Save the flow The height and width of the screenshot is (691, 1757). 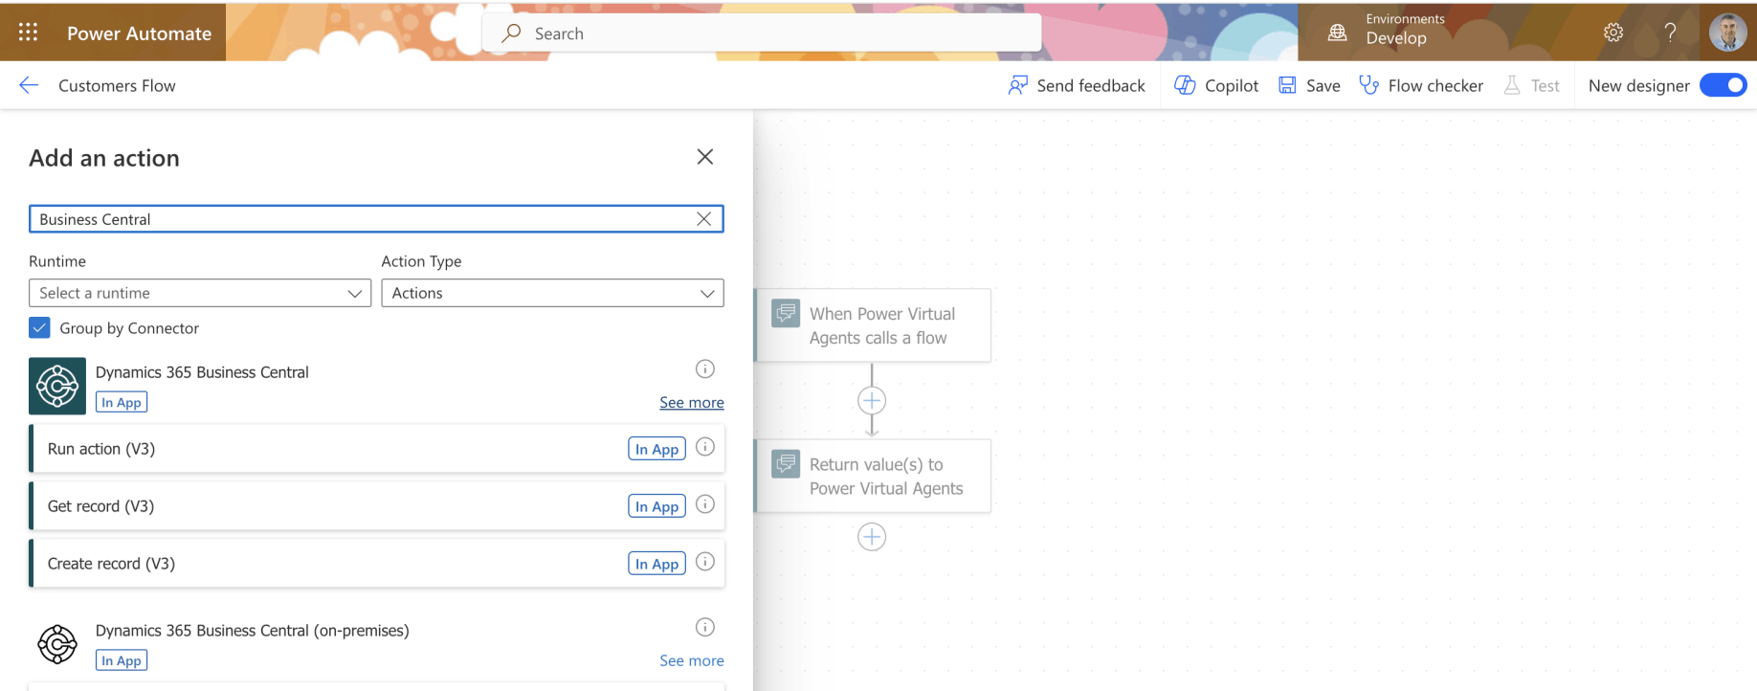pyautogui.click(x=1310, y=85)
